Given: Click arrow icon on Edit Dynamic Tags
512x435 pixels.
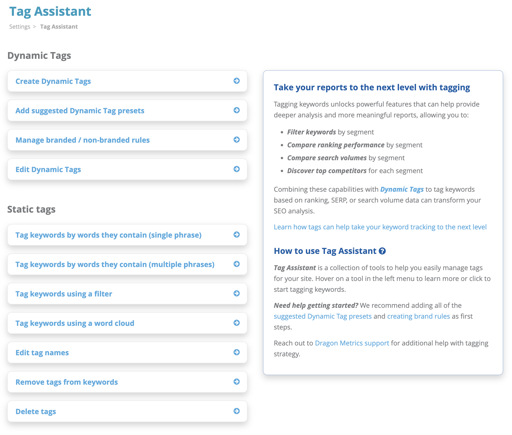Looking at the screenshot, I should (236, 169).
